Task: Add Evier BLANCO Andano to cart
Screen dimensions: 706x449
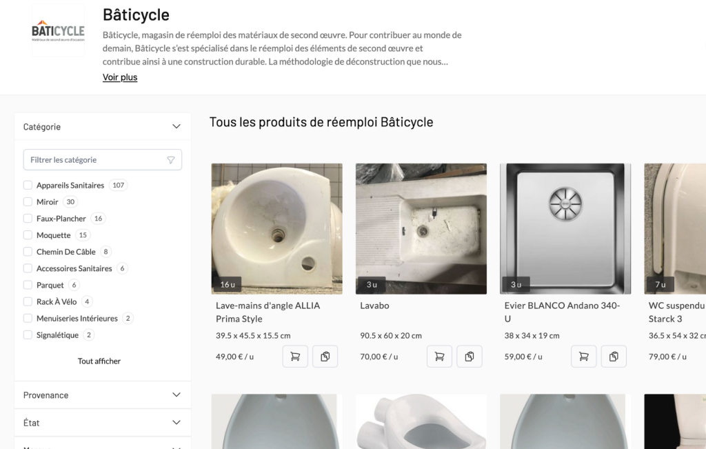Action: click(x=583, y=356)
